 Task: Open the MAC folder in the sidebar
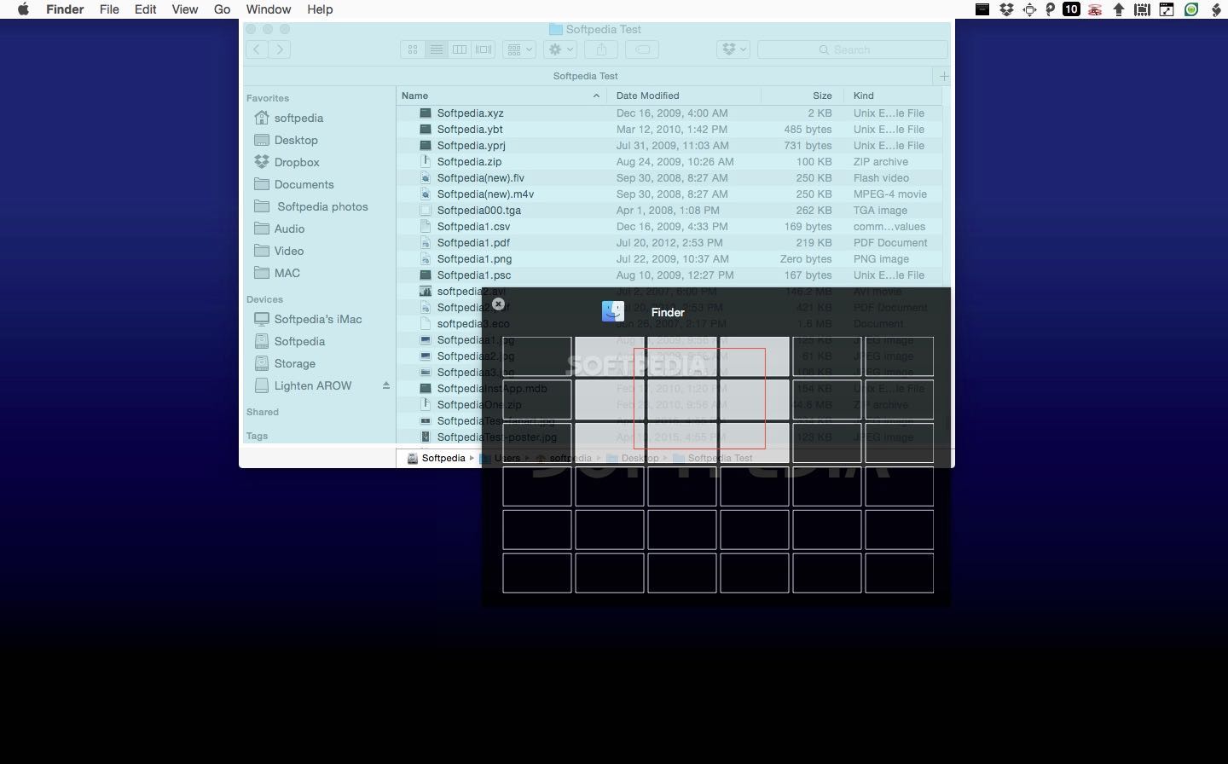coord(287,273)
